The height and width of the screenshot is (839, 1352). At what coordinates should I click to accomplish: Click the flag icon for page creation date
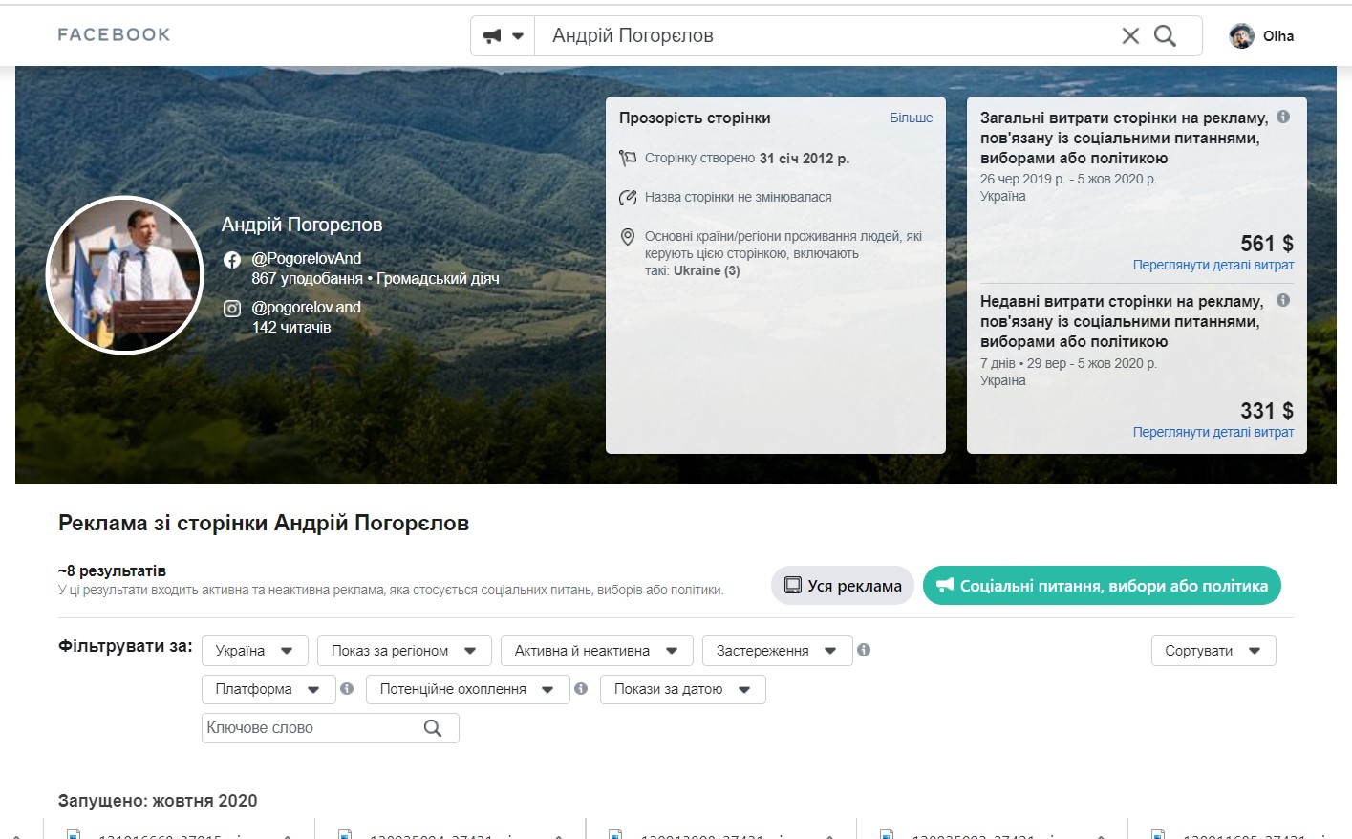click(628, 158)
